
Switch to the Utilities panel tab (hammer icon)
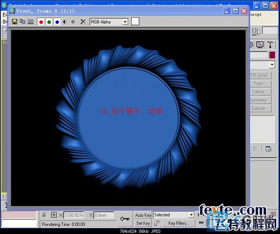tap(270, 44)
